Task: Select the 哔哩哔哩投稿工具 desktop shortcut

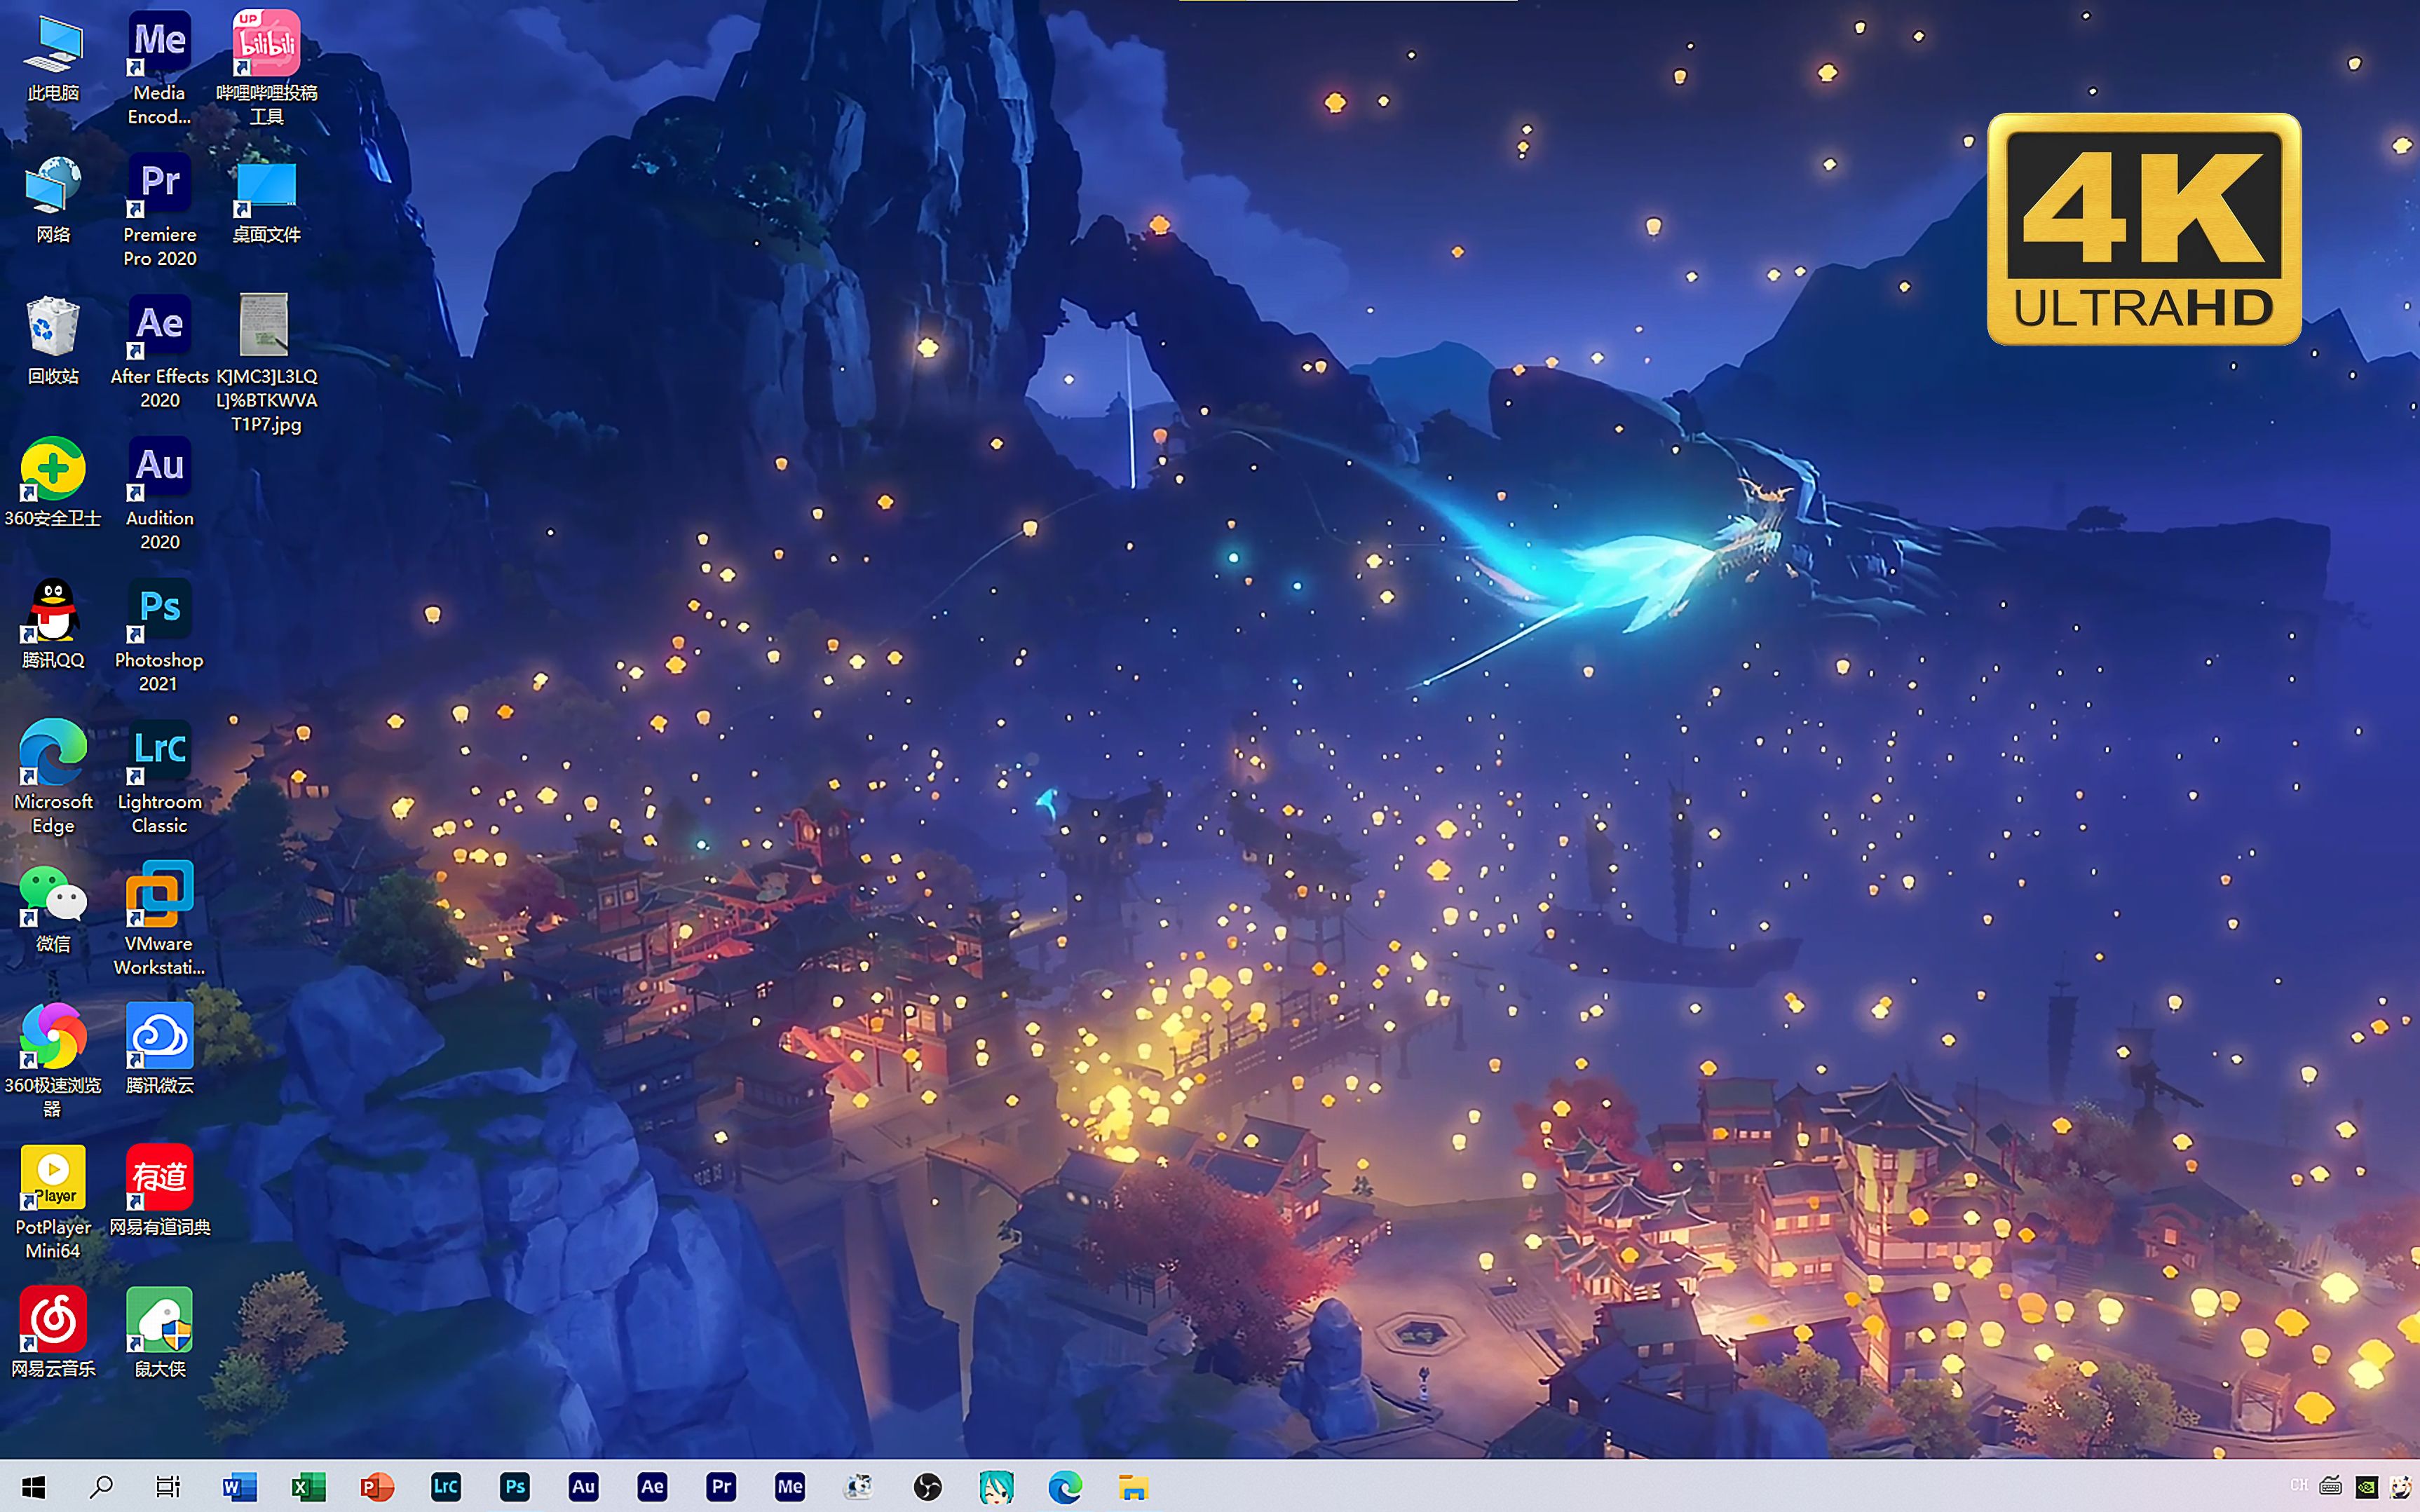Action: pyautogui.click(x=266, y=68)
